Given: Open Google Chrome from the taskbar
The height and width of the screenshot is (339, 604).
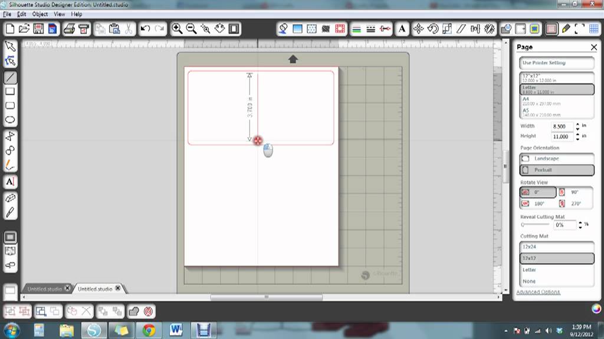Looking at the screenshot, I should click(149, 330).
